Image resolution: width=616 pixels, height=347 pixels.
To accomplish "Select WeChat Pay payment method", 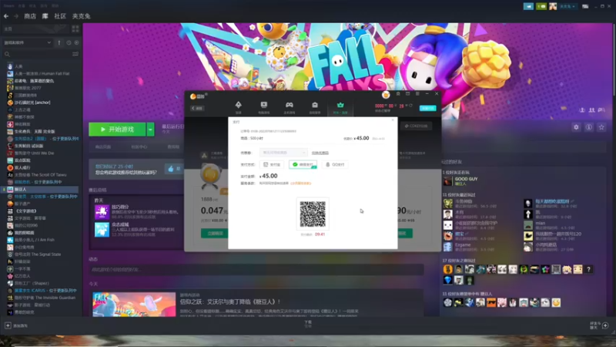I will pyautogui.click(x=303, y=164).
